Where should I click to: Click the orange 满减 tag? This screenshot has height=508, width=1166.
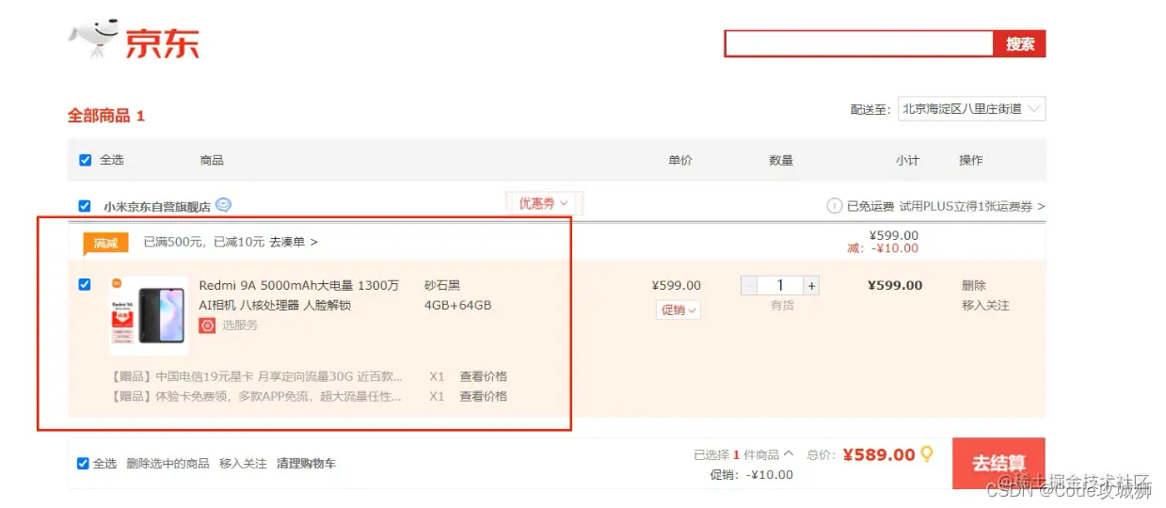click(105, 243)
